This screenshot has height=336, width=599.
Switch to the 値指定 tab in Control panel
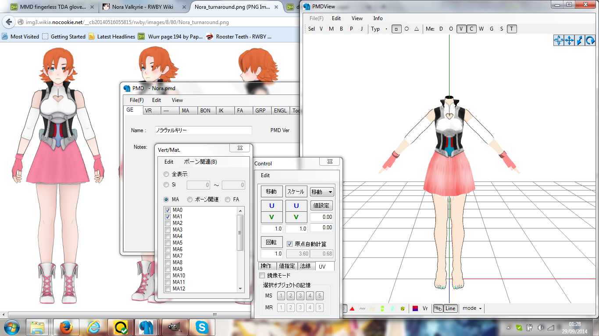(x=287, y=266)
